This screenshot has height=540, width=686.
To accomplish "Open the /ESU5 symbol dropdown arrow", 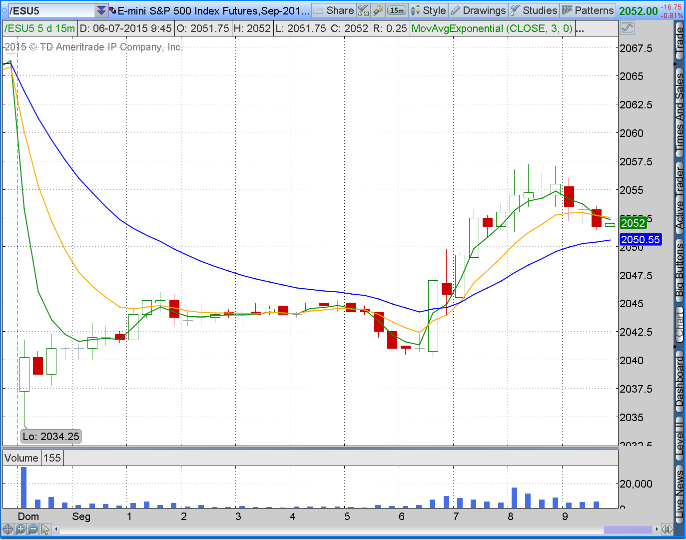I will (101, 10).
